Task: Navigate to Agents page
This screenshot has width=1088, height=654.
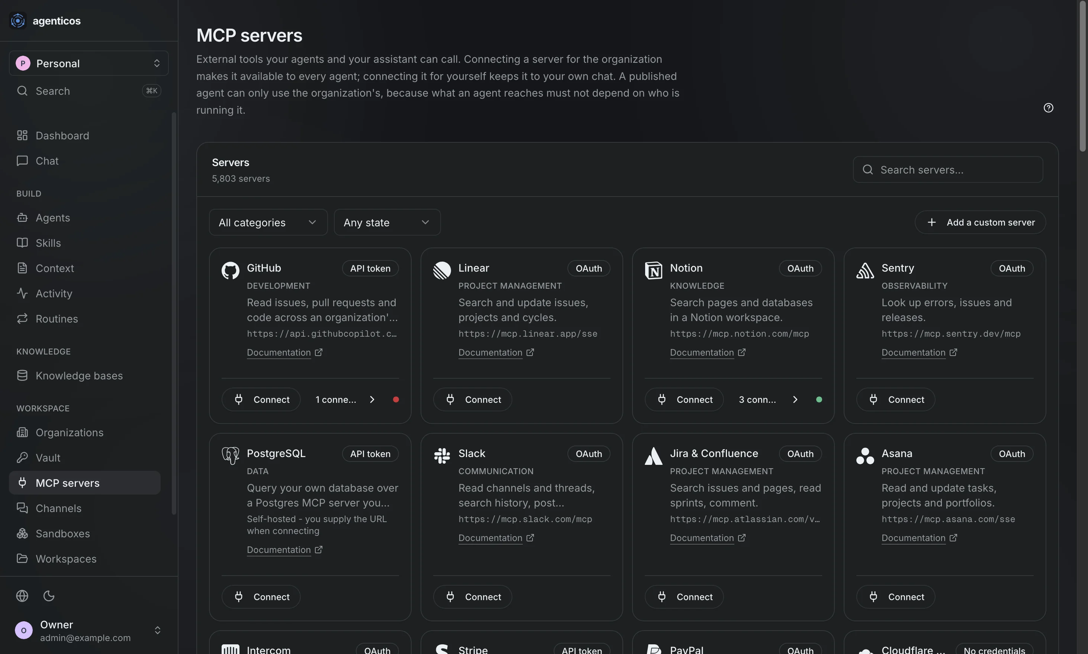Action: click(x=85, y=218)
